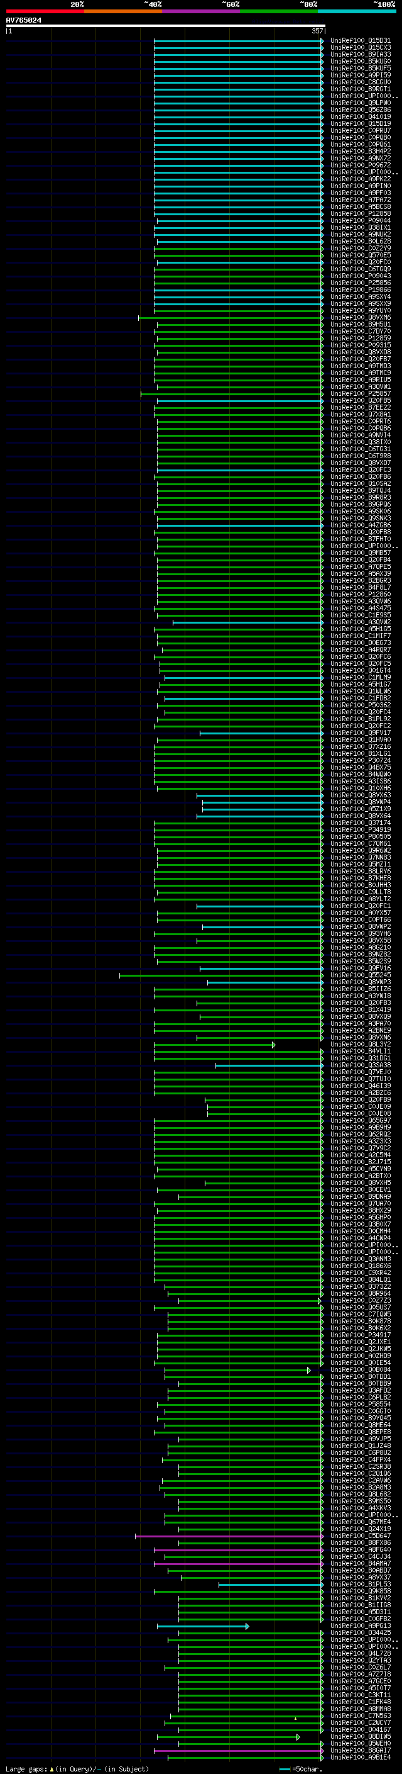The height and width of the screenshot is (1774, 402).
Task: Click the orange ~40% identity legend segment
Action: 123,11
